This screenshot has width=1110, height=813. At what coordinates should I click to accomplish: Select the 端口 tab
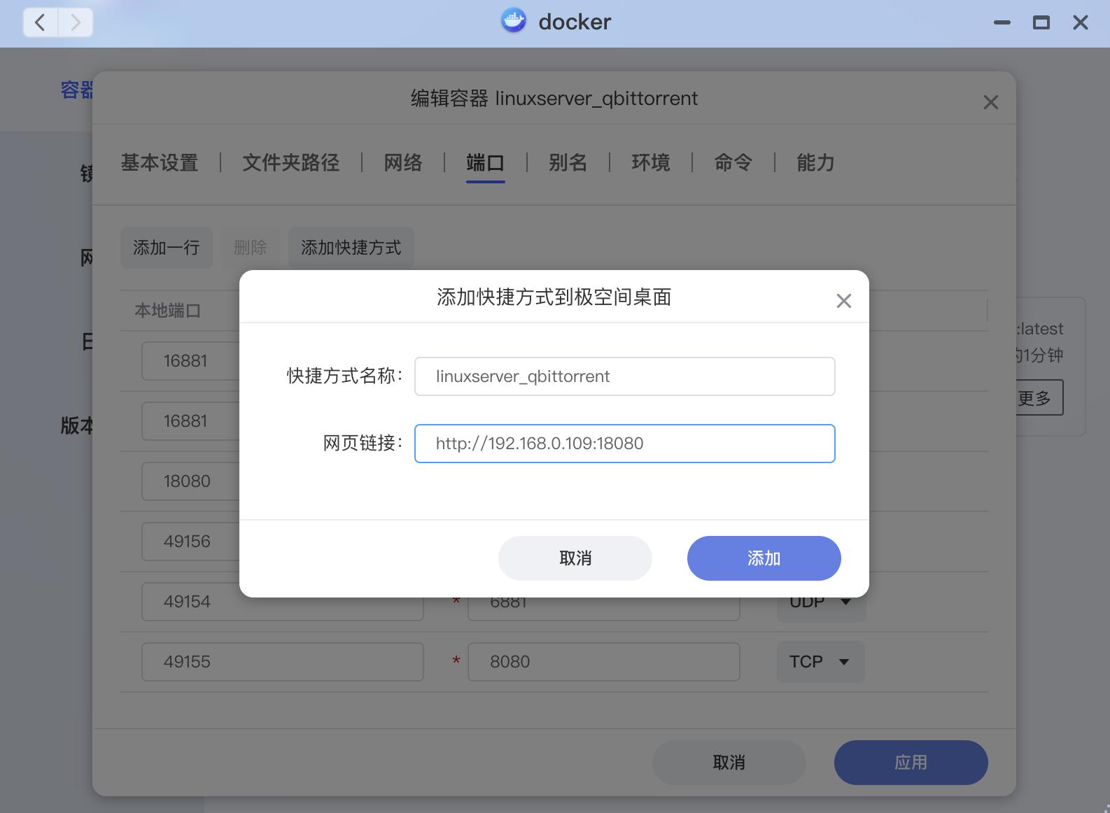click(486, 163)
